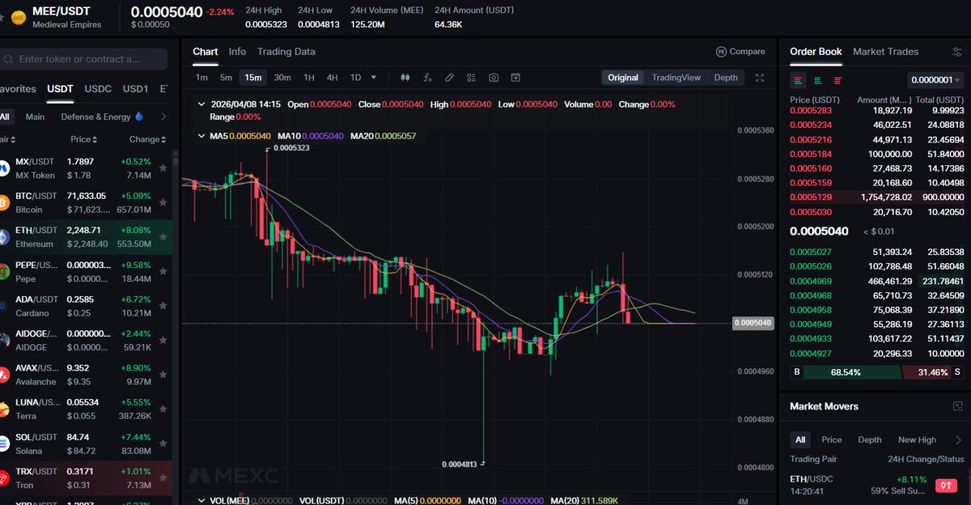971x505 pixels.
Task: Filter pairs by Defense & Energy category
Action: (101, 117)
